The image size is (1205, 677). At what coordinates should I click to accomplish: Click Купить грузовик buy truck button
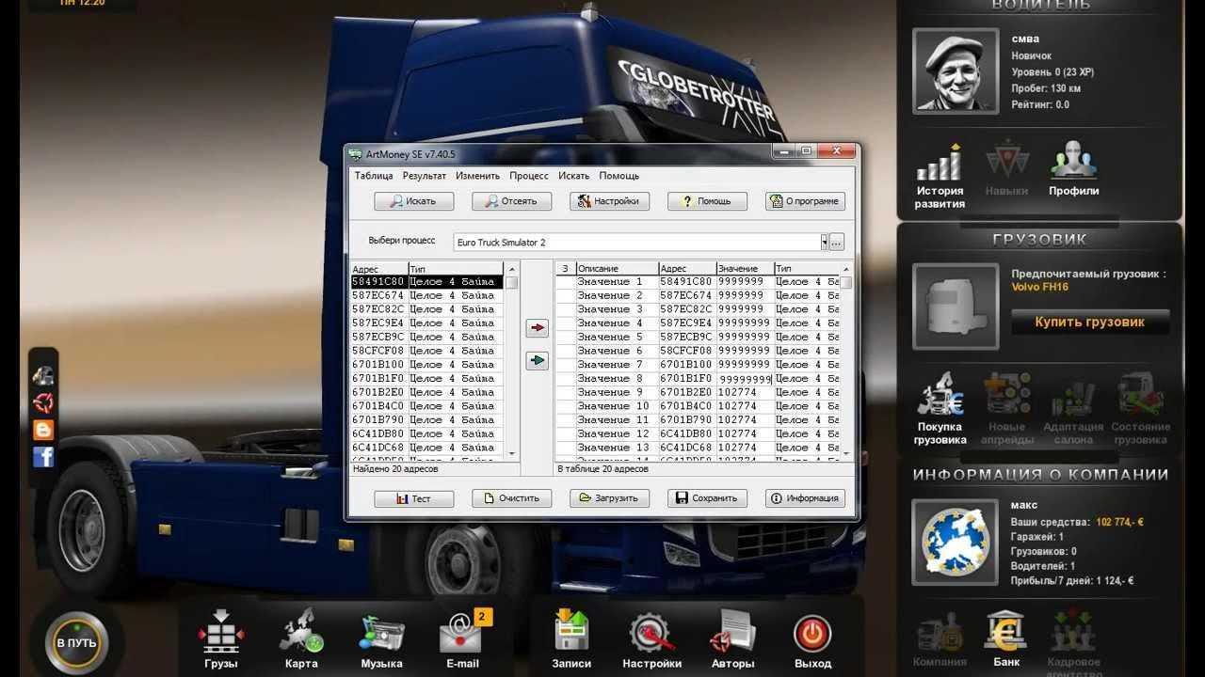pyautogui.click(x=1089, y=322)
